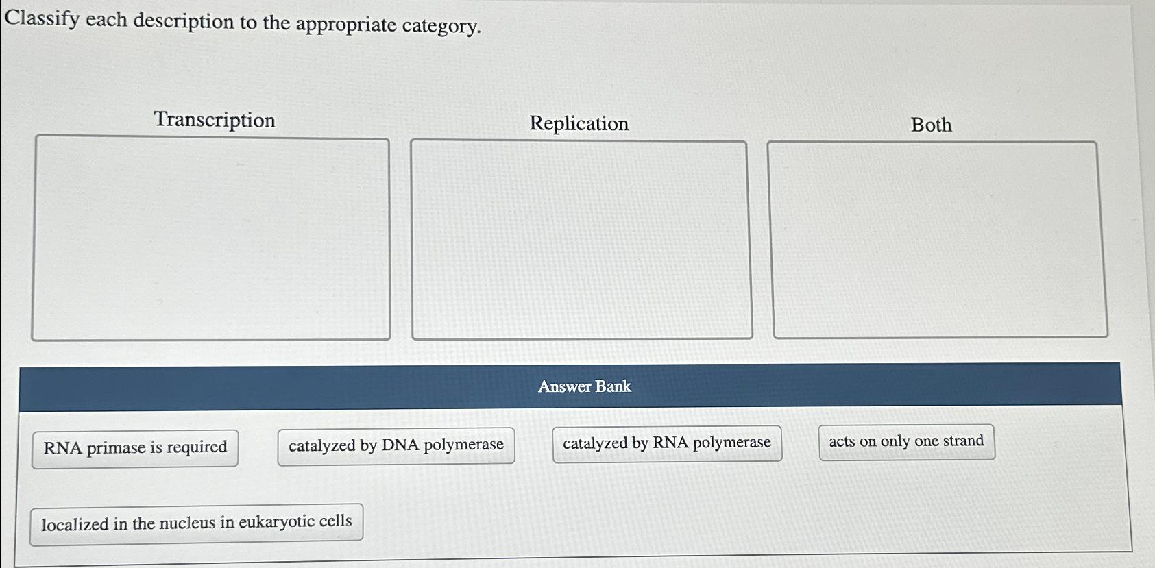Click the 'catalyzed by DNA polymerase' answer tile
Viewport: 1155px width, 568px height.
[396, 445]
